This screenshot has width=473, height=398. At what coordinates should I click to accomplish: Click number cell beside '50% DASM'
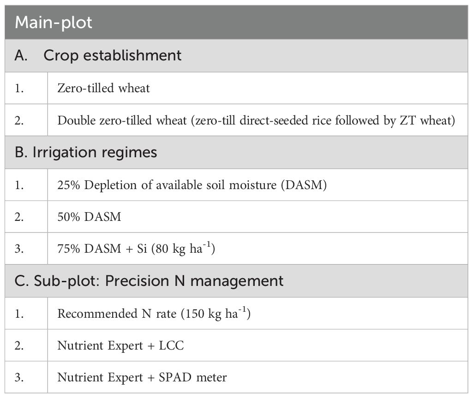coord(20,217)
